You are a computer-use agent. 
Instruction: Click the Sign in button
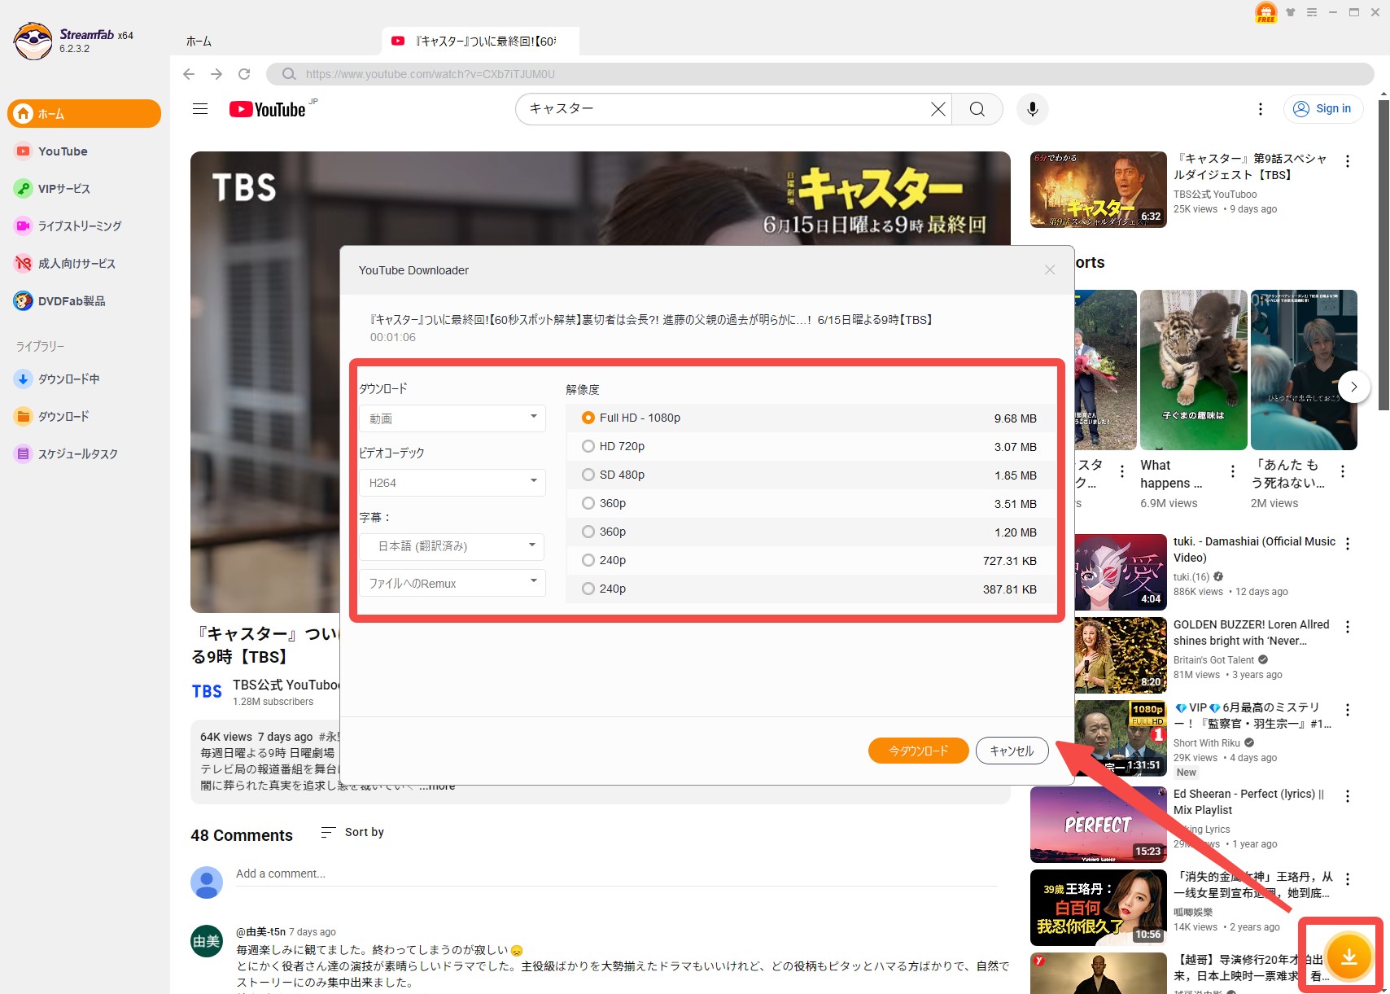coord(1323,109)
